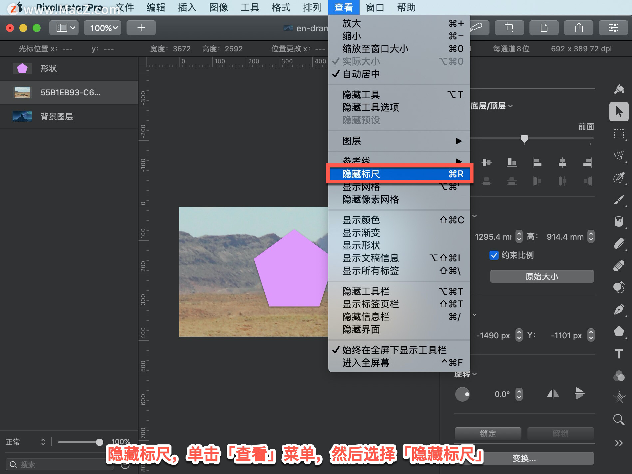The width and height of the screenshot is (632, 474).
Task: Click the purple pentagon shape on canvas
Action: pyautogui.click(x=291, y=268)
